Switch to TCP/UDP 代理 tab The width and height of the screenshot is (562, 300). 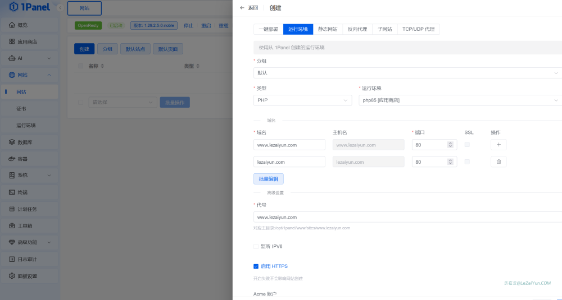(418, 29)
